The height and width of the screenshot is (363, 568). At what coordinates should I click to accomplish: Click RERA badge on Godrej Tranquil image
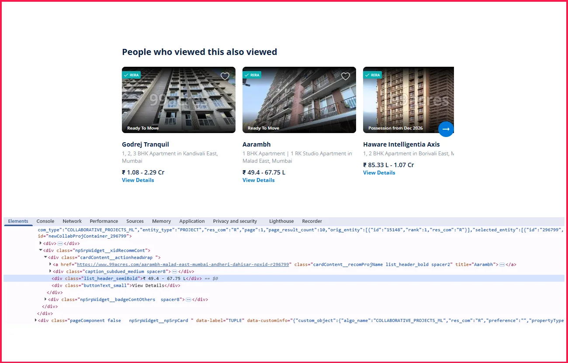131,75
